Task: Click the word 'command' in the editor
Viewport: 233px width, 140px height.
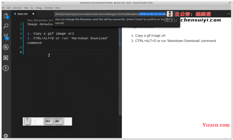Action: click(x=34, y=43)
